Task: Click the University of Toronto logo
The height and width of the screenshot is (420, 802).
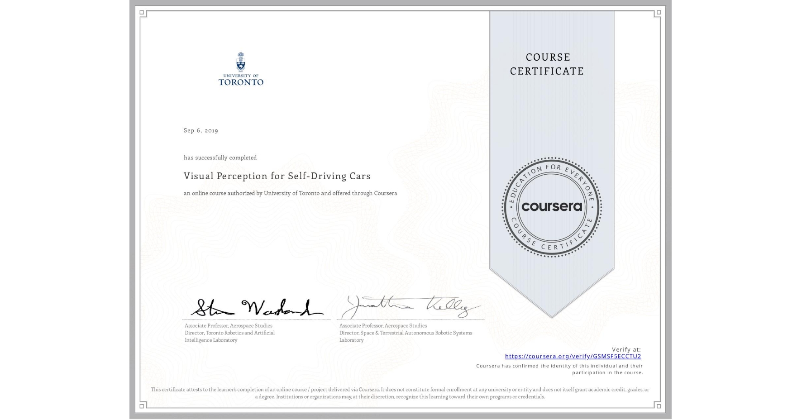Action: [241, 69]
